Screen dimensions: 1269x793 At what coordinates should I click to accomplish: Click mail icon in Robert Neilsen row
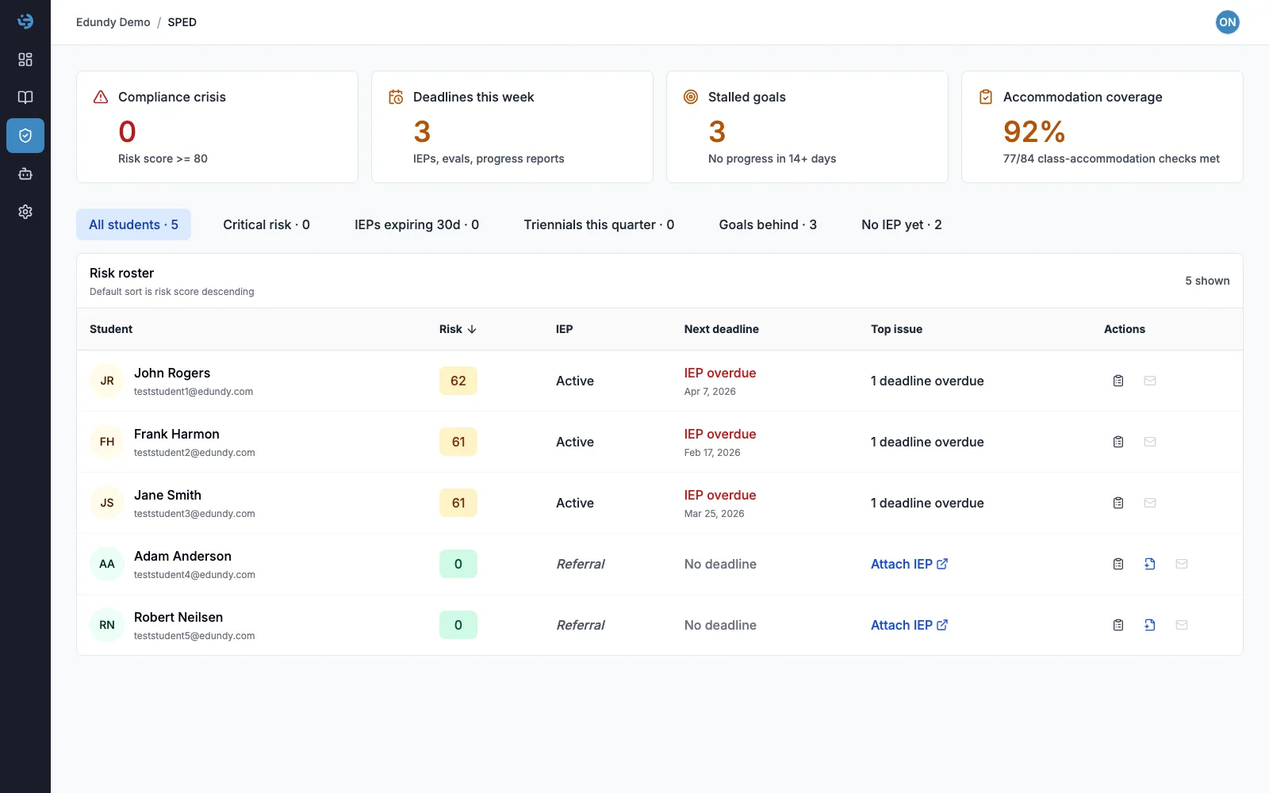coord(1182,625)
